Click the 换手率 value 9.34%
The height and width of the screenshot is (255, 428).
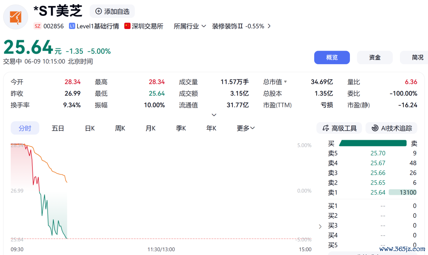pyautogui.click(x=72, y=105)
